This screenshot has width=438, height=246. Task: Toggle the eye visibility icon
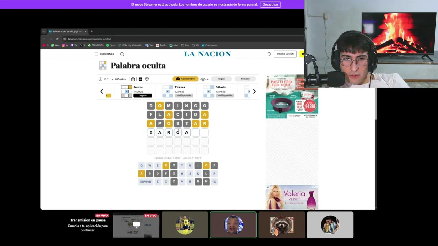203,79
